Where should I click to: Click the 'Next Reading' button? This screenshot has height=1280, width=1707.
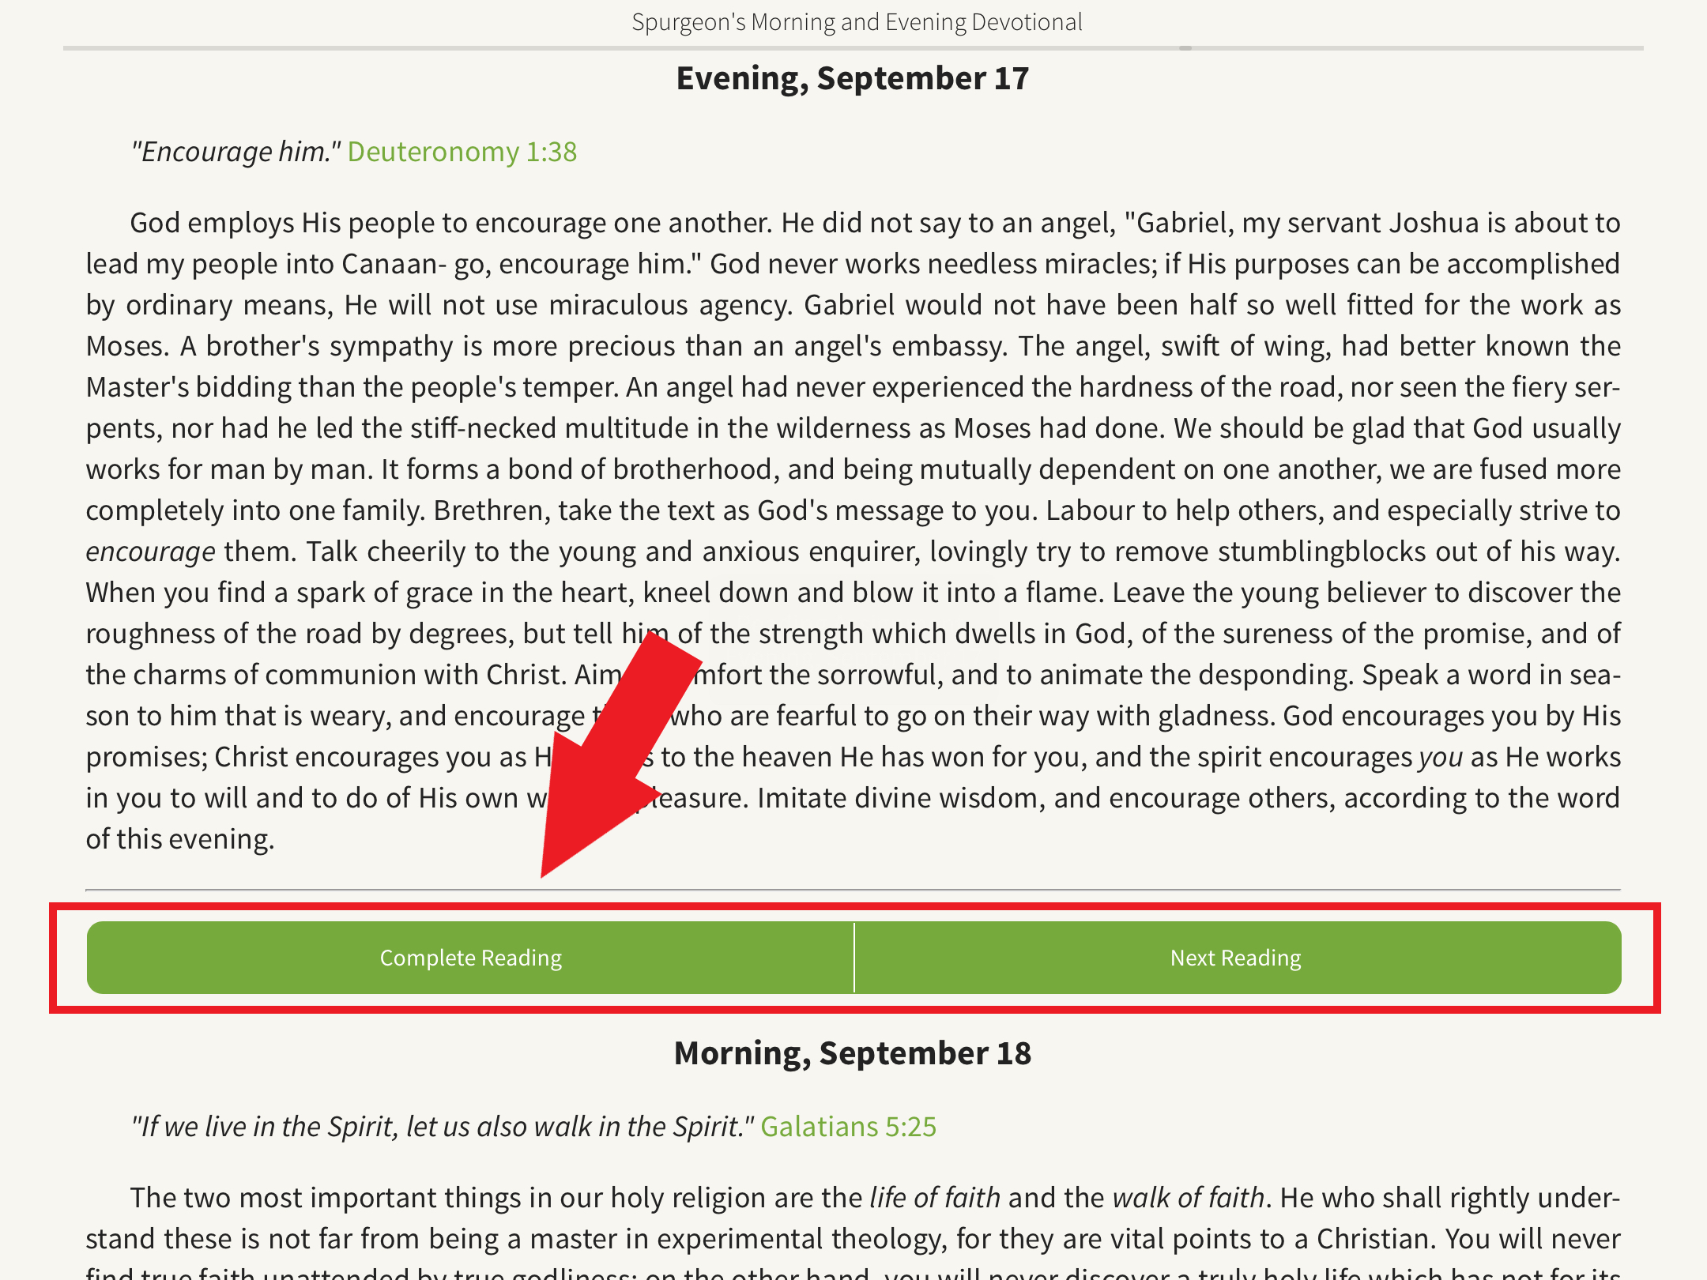click(1235, 958)
